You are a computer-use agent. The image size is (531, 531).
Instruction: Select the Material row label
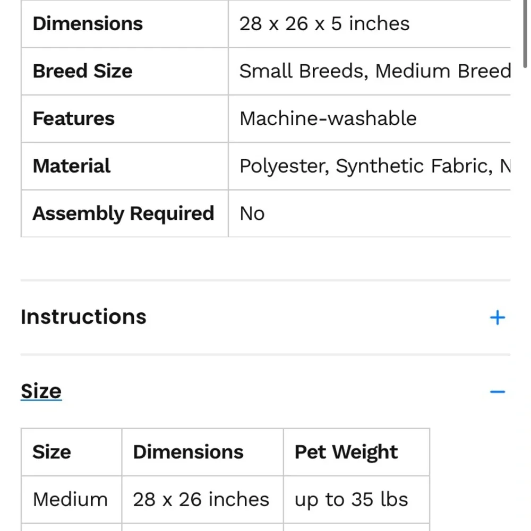tap(71, 166)
